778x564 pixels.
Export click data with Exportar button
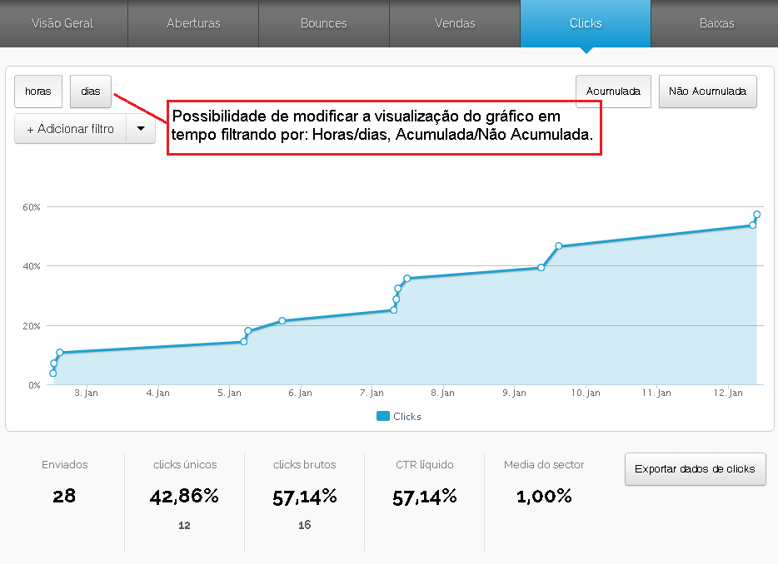[695, 469]
